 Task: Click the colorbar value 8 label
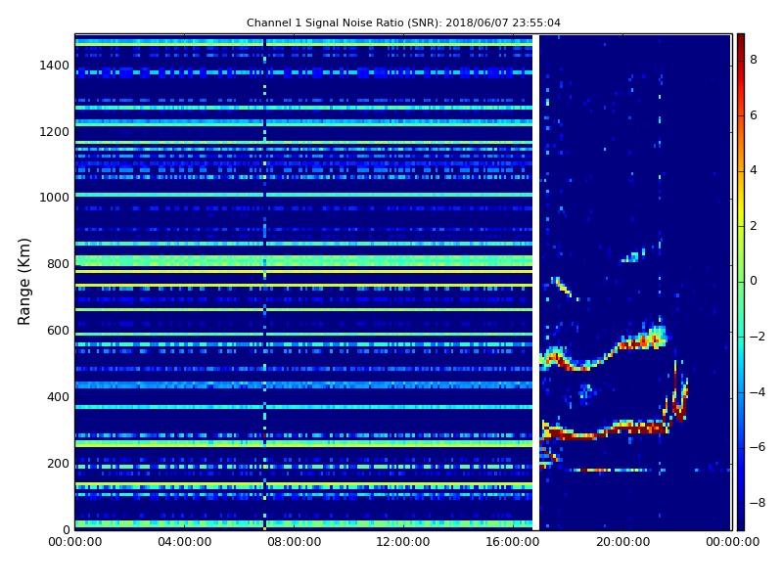coord(754,60)
